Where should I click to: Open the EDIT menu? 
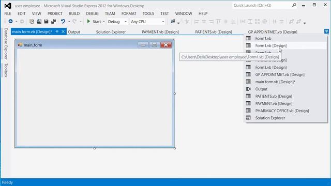coord(22,13)
